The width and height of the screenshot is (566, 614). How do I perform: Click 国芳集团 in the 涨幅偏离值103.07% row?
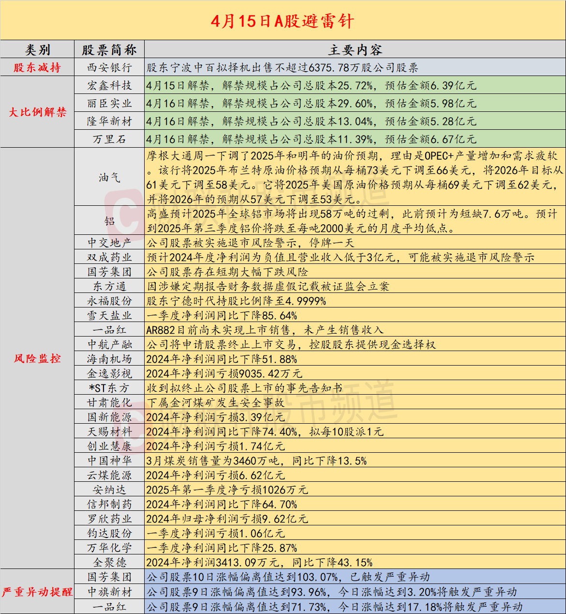click(109, 577)
